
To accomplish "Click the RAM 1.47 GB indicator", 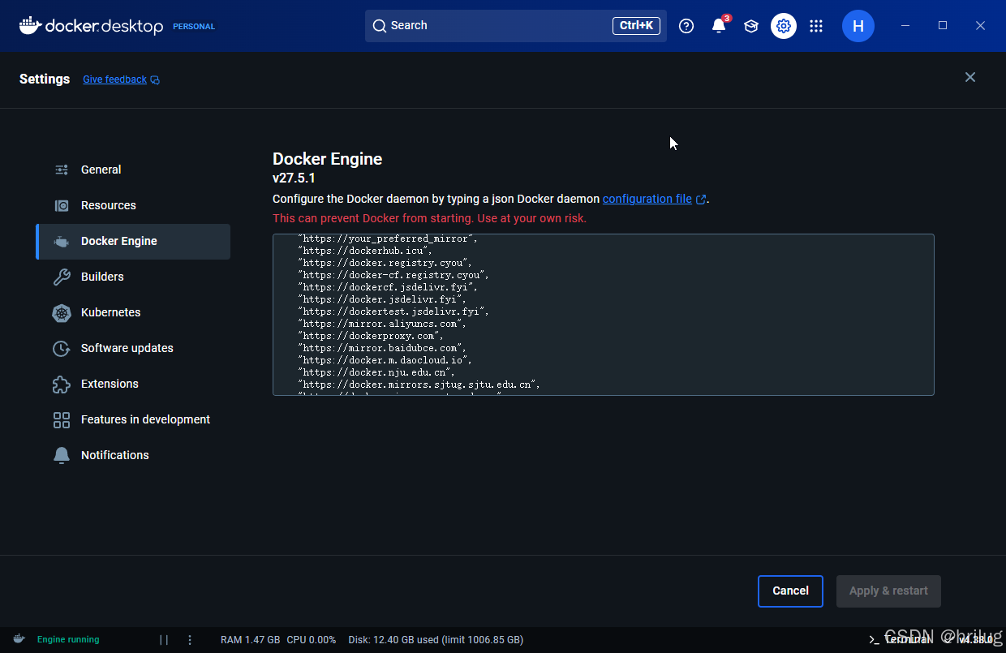I will [x=250, y=639].
